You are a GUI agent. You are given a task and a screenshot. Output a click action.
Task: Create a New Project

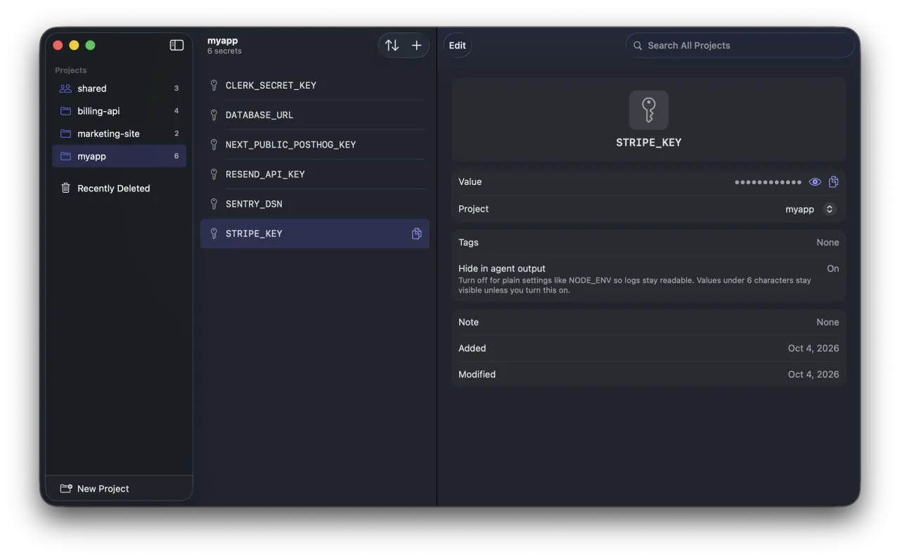[95, 489]
